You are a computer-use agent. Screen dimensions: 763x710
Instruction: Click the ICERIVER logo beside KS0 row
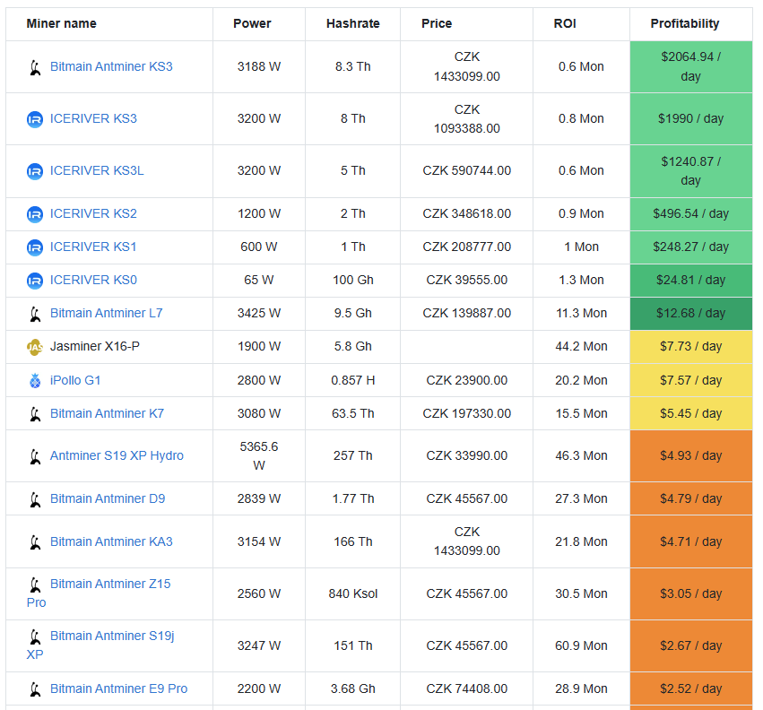point(35,281)
